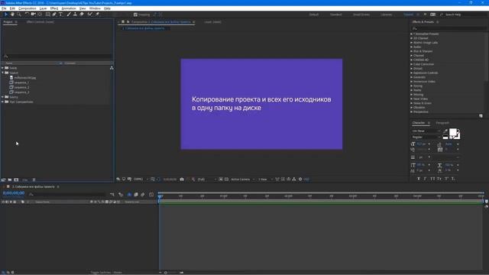Select the Selection arrow tool
This screenshot has width=489, height=275.
5,15
